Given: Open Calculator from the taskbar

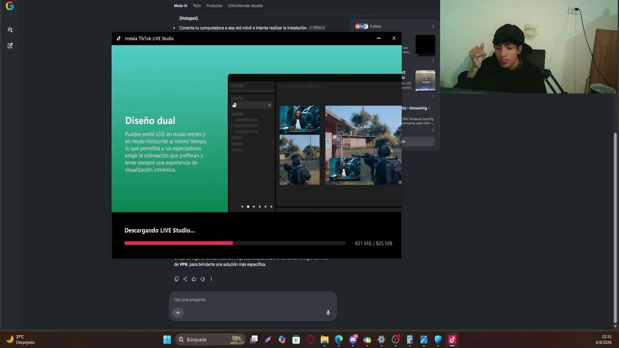Looking at the screenshot, I should click(x=410, y=340).
